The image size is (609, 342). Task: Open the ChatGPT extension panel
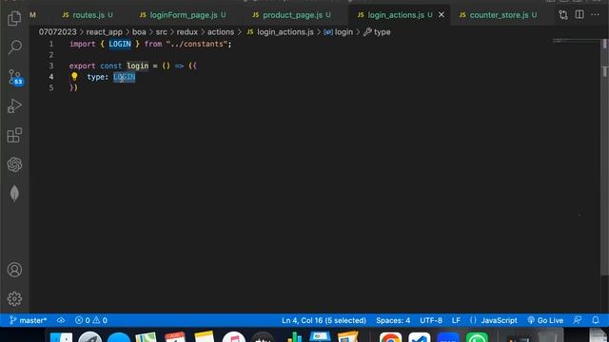[14, 164]
